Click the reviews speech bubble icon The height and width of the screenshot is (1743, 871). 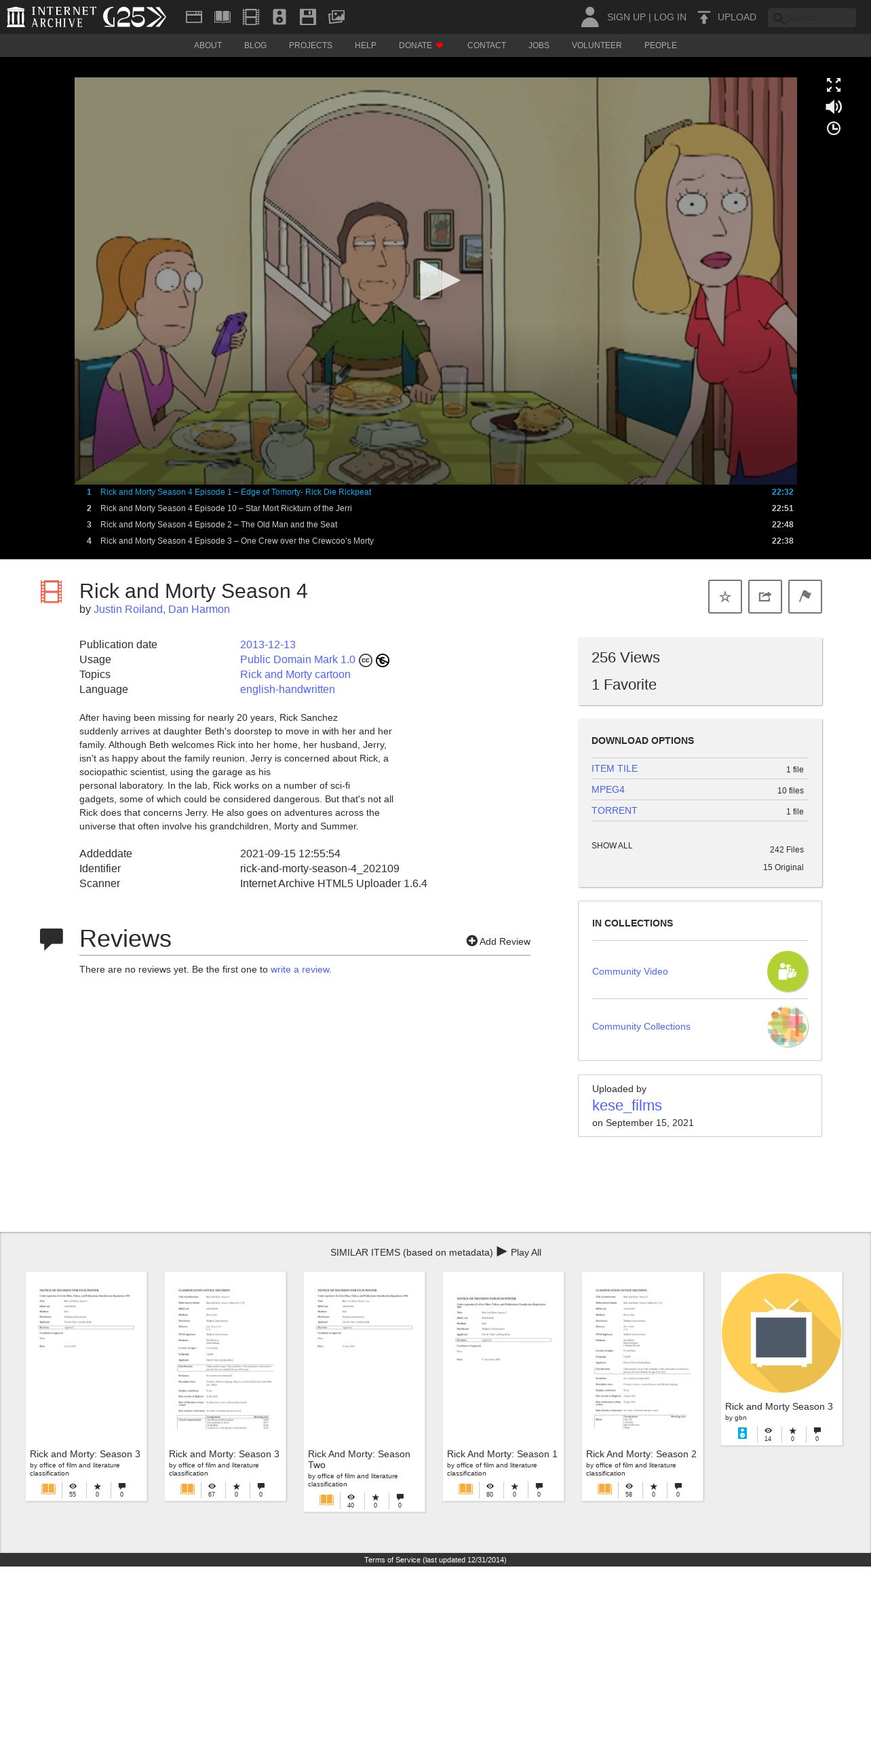(52, 939)
